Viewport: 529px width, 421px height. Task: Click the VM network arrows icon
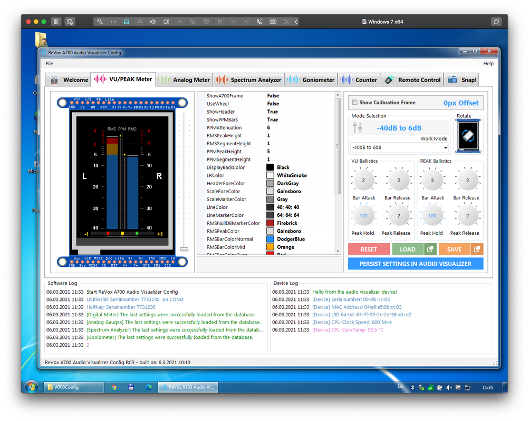coord(113,22)
